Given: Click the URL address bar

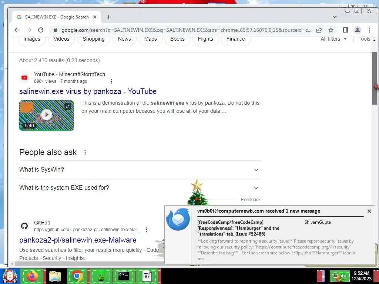Looking at the screenshot, I should click(186, 30).
